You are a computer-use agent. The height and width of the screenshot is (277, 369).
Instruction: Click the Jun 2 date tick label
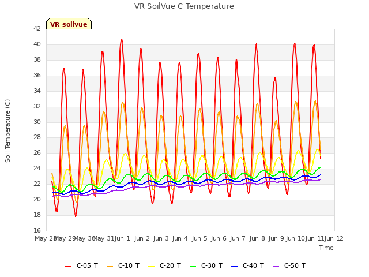[142, 238]
